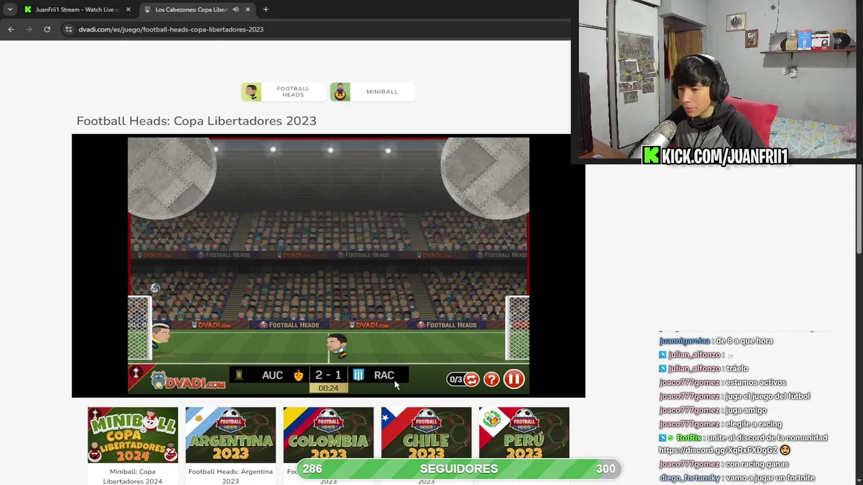
Task: Click BotRix username in chat
Action: 689,438
